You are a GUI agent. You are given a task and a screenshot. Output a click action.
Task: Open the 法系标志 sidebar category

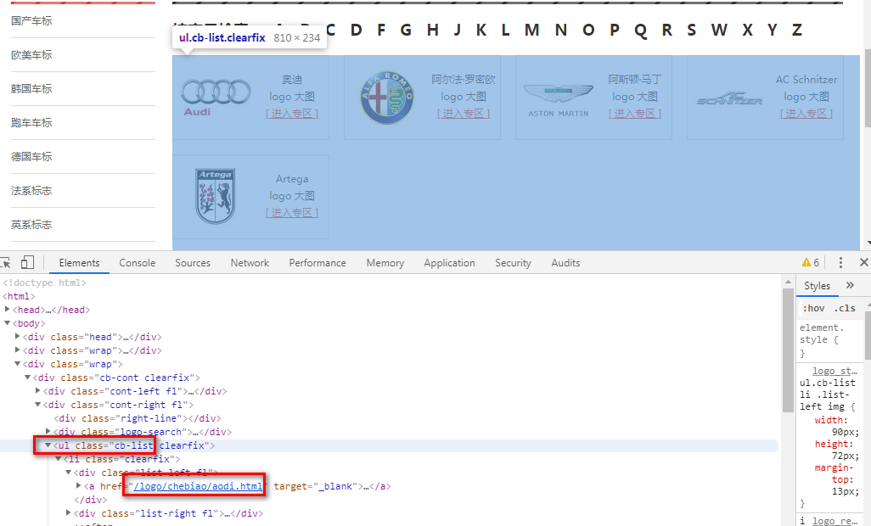pos(31,191)
